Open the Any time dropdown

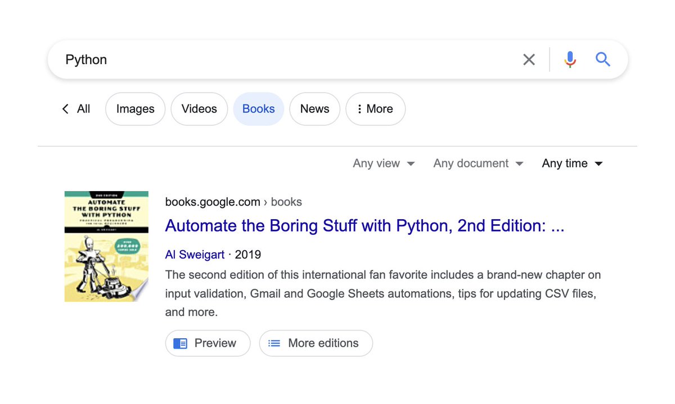pos(572,164)
